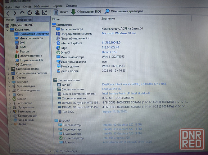Image resolution: width=208 pixels, height=155 pixels.
Task: Open the user icon in the toolbar
Action: point(37,13)
